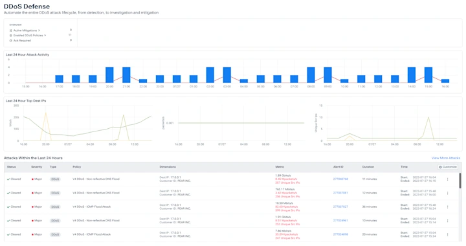Open kebab menu for alert 277037081 row
This screenshot has width=466, height=246.
pyautogui.click(x=448, y=193)
